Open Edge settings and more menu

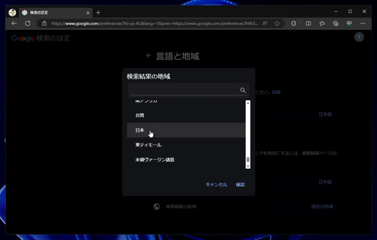point(363,24)
